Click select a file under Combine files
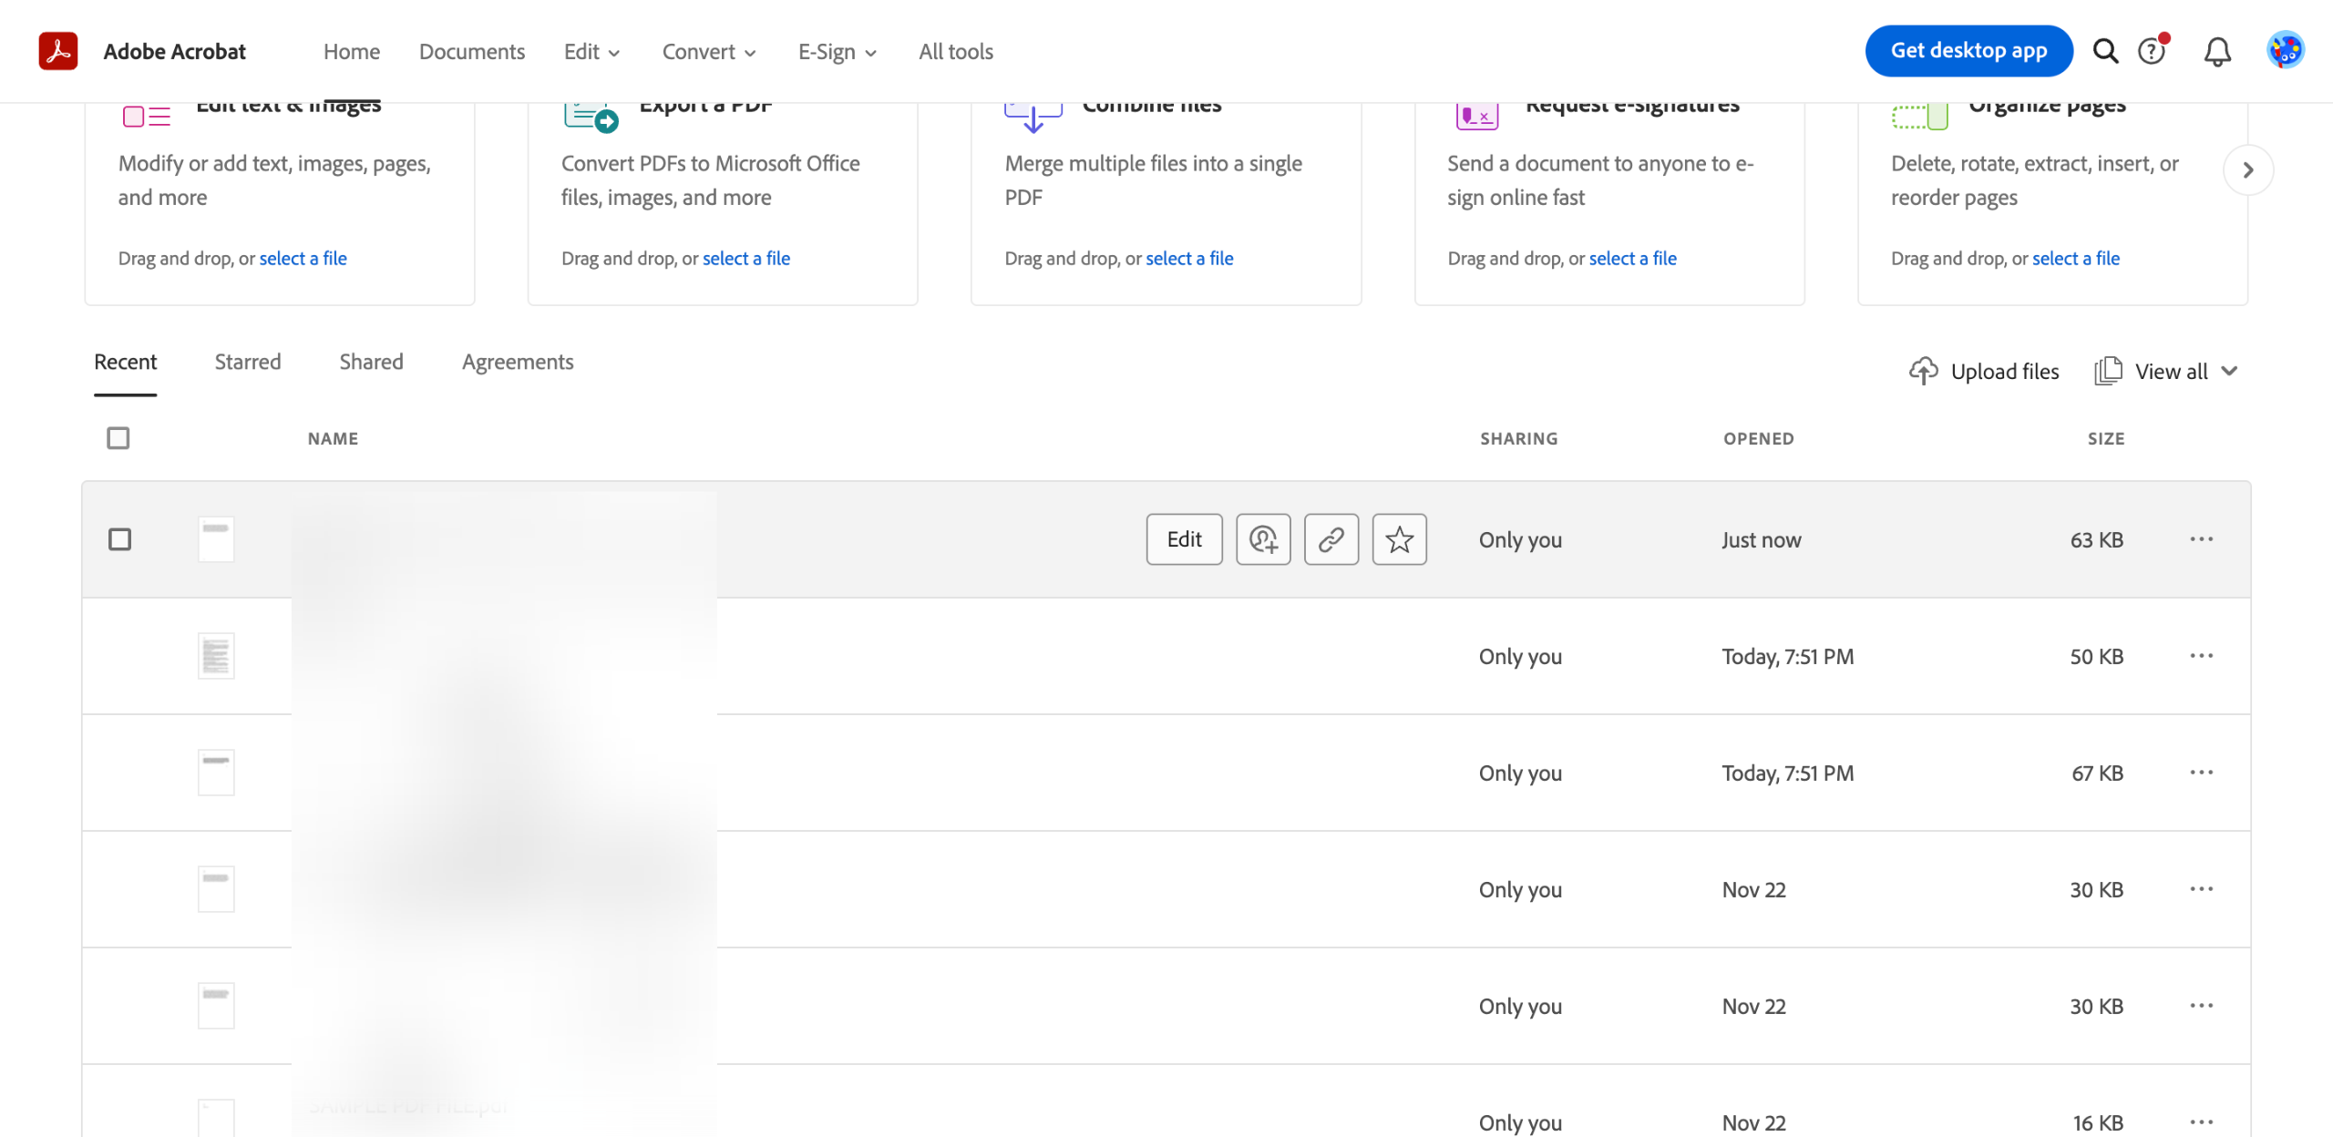2333x1137 pixels. pos(1188,258)
